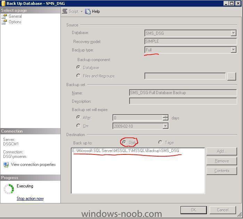Open the Options page
This screenshot has height=219, width=243.
(15, 22)
